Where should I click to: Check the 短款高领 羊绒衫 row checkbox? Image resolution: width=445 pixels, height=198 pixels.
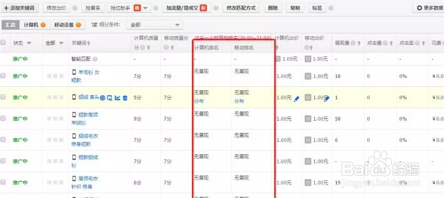point(3,118)
